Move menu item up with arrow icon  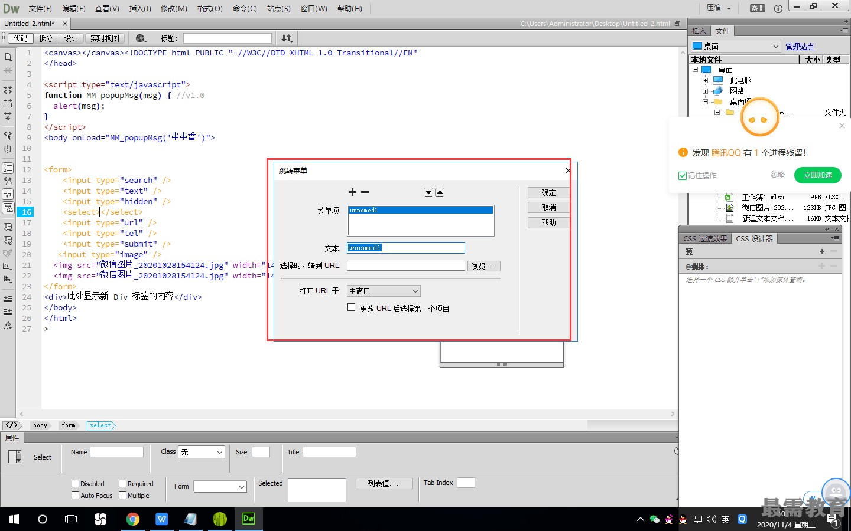[x=440, y=192]
